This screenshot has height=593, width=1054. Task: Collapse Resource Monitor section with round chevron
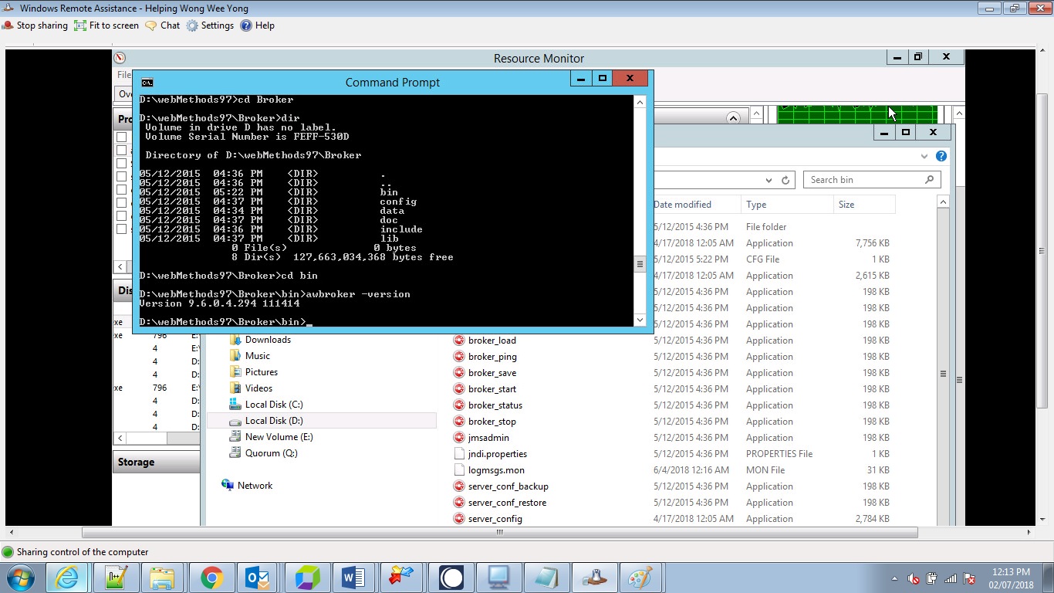click(733, 118)
